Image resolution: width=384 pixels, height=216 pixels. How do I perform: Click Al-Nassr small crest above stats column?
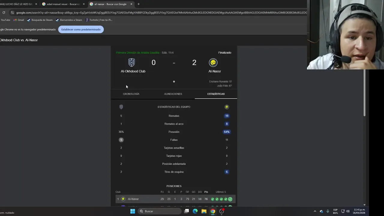pos(227,107)
